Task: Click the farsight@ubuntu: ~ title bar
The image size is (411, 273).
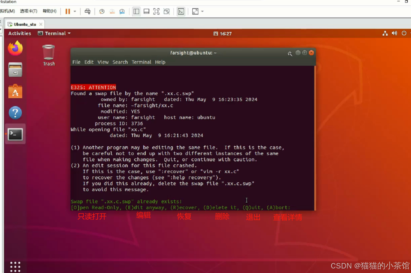Action: click(193, 53)
